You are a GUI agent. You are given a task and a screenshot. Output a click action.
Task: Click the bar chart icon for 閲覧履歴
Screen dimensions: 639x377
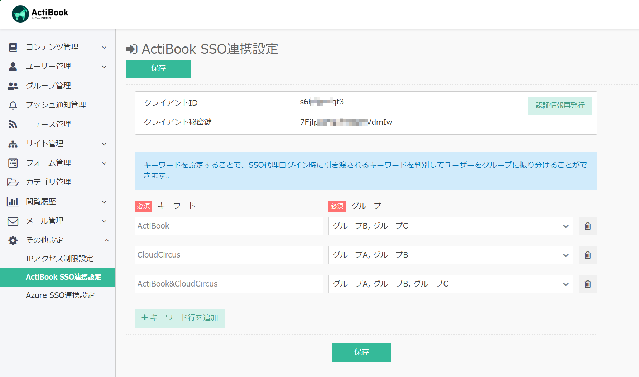tap(13, 201)
